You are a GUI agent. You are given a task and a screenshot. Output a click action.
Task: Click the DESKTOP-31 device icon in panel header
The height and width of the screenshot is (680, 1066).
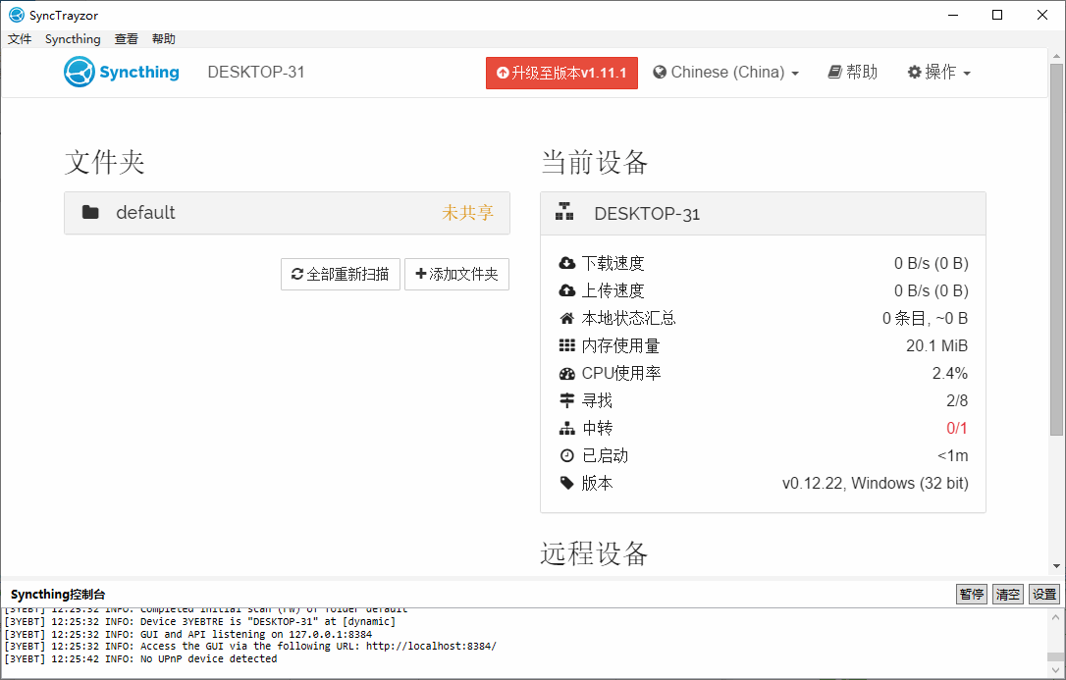[x=564, y=213]
